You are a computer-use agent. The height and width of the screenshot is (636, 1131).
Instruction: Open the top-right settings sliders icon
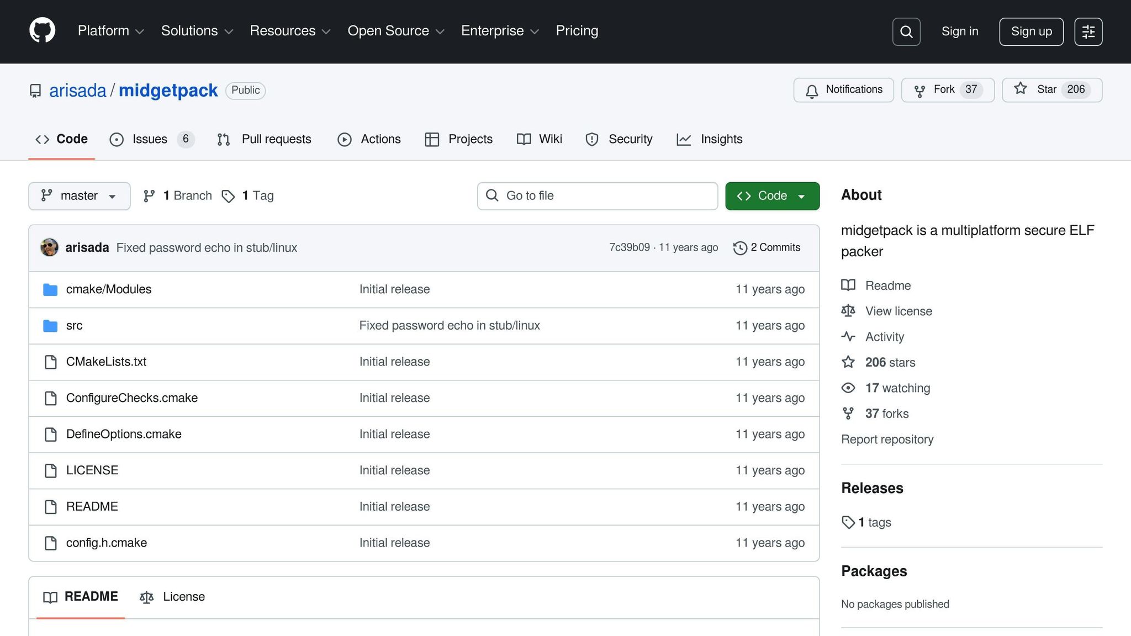coord(1088,31)
